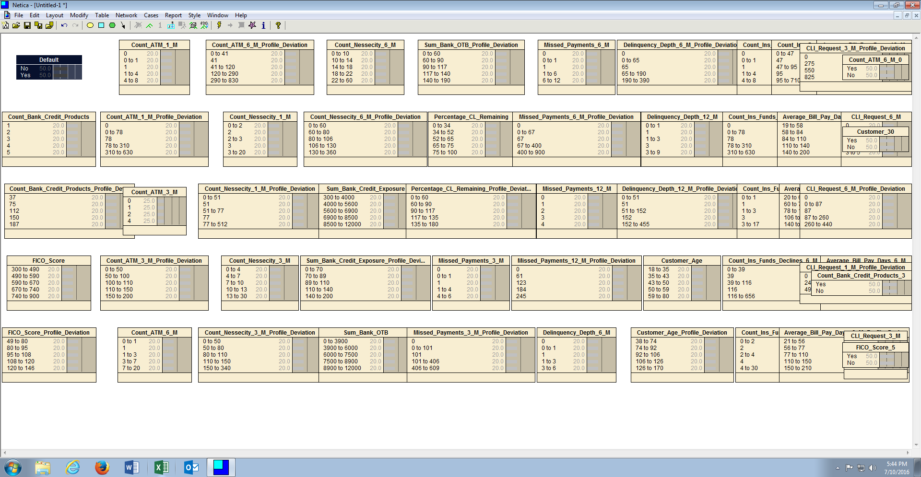The height and width of the screenshot is (477, 921).
Task: Create a new network with toolbar icon
Action: pyautogui.click(x=6, y=25)
